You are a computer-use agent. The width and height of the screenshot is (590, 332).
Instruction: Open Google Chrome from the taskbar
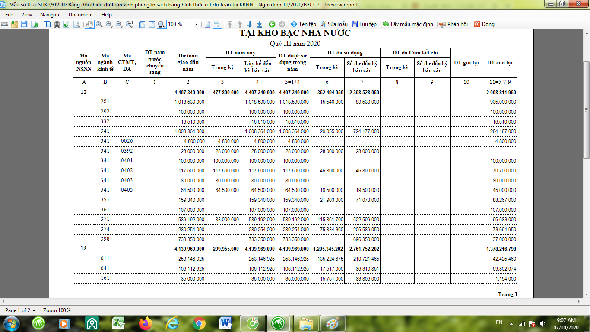pyautogui.click(x=199, y=323)
